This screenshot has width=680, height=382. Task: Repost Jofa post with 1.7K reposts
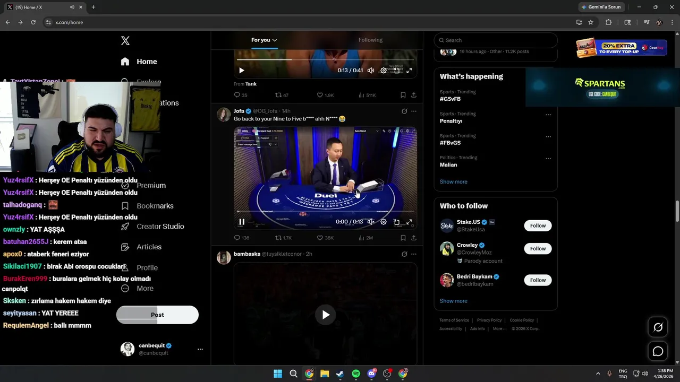(283, 238)
